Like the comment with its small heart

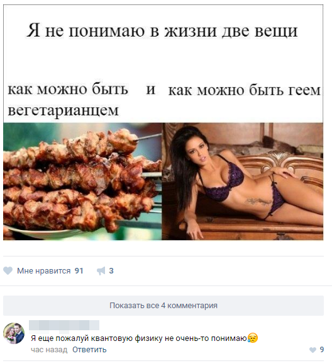click(313, 350)
